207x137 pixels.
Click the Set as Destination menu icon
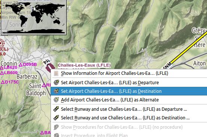tap(56, 91)
